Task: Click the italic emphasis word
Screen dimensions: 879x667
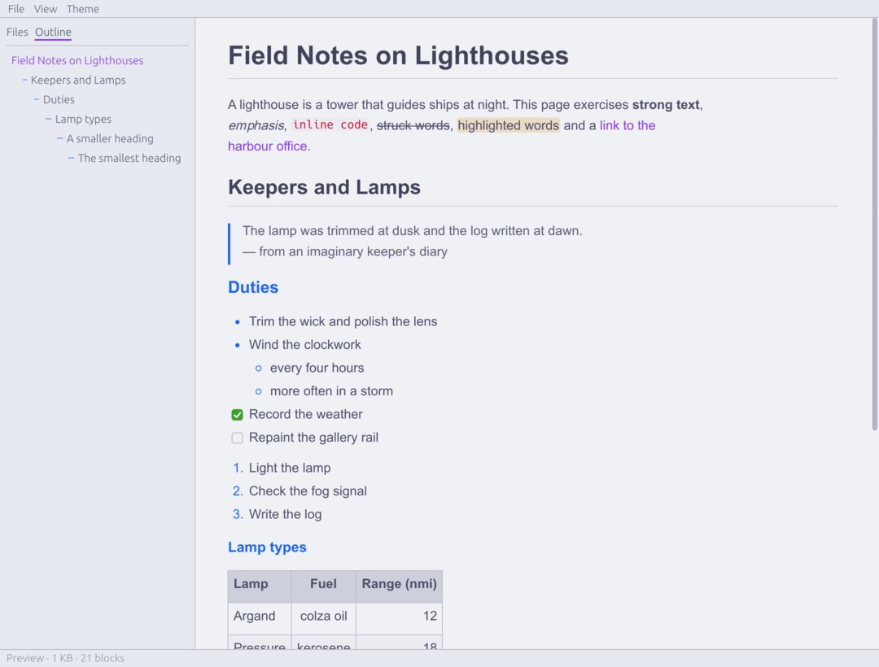Action: coord(256,125)
